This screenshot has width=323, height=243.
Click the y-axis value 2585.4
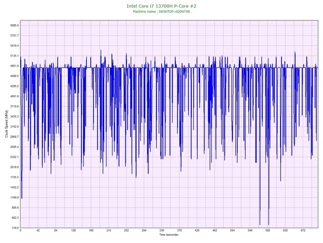click(14, 147)
